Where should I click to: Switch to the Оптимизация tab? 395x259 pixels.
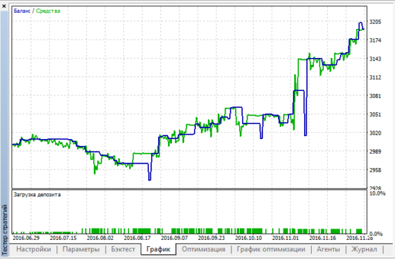tap(204, 249)
